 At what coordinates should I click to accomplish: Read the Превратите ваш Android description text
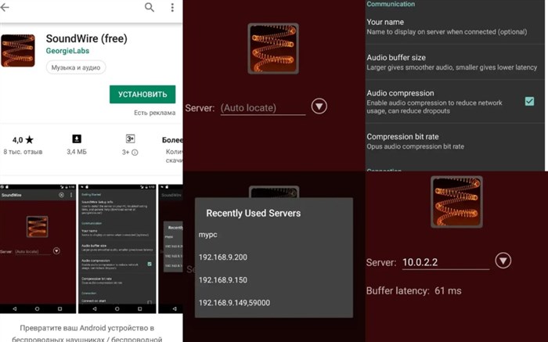click(x=87, y=333)
